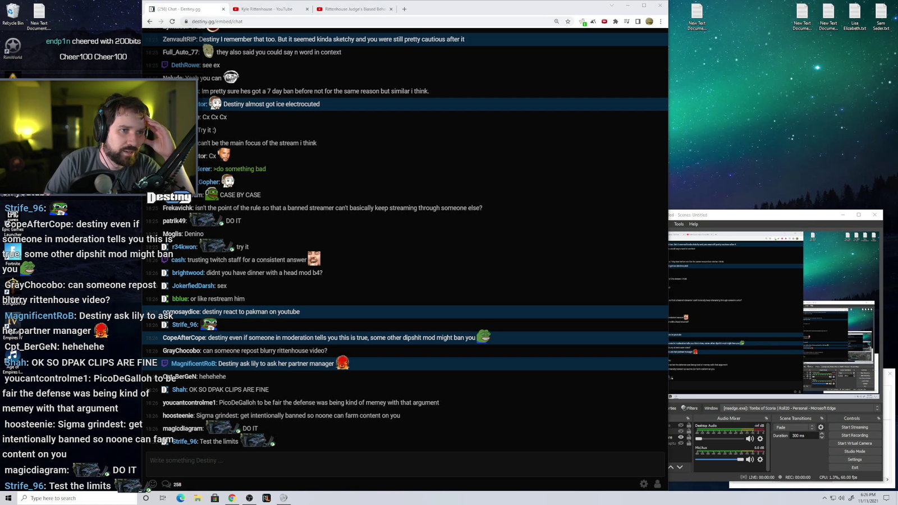Viewport: 898px width, 505px height.
Task: Click the 300 ms duration field
Action: [x=804, y=435]
